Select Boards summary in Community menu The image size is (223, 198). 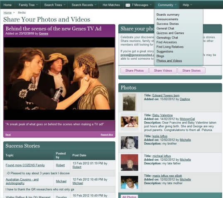(x=168, y=14)
